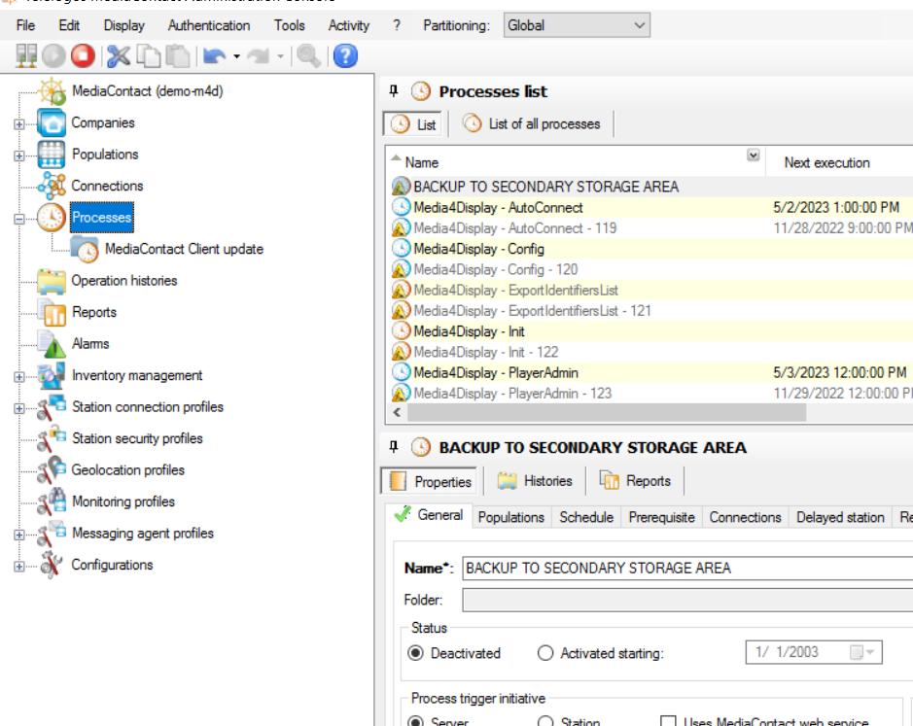Select the Activated starting radio button
The height and width of the screenshot is (726, 913).
pyautogui.click(x=545, y=653)
